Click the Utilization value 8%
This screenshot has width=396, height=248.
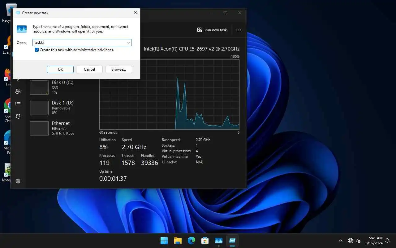click(103, 147)
